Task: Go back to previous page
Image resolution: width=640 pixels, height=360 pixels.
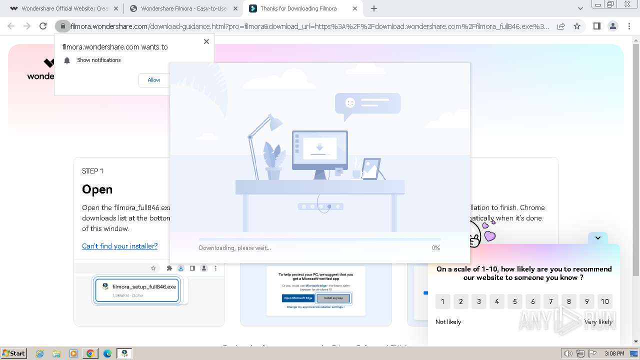Action: coord(11,26)
